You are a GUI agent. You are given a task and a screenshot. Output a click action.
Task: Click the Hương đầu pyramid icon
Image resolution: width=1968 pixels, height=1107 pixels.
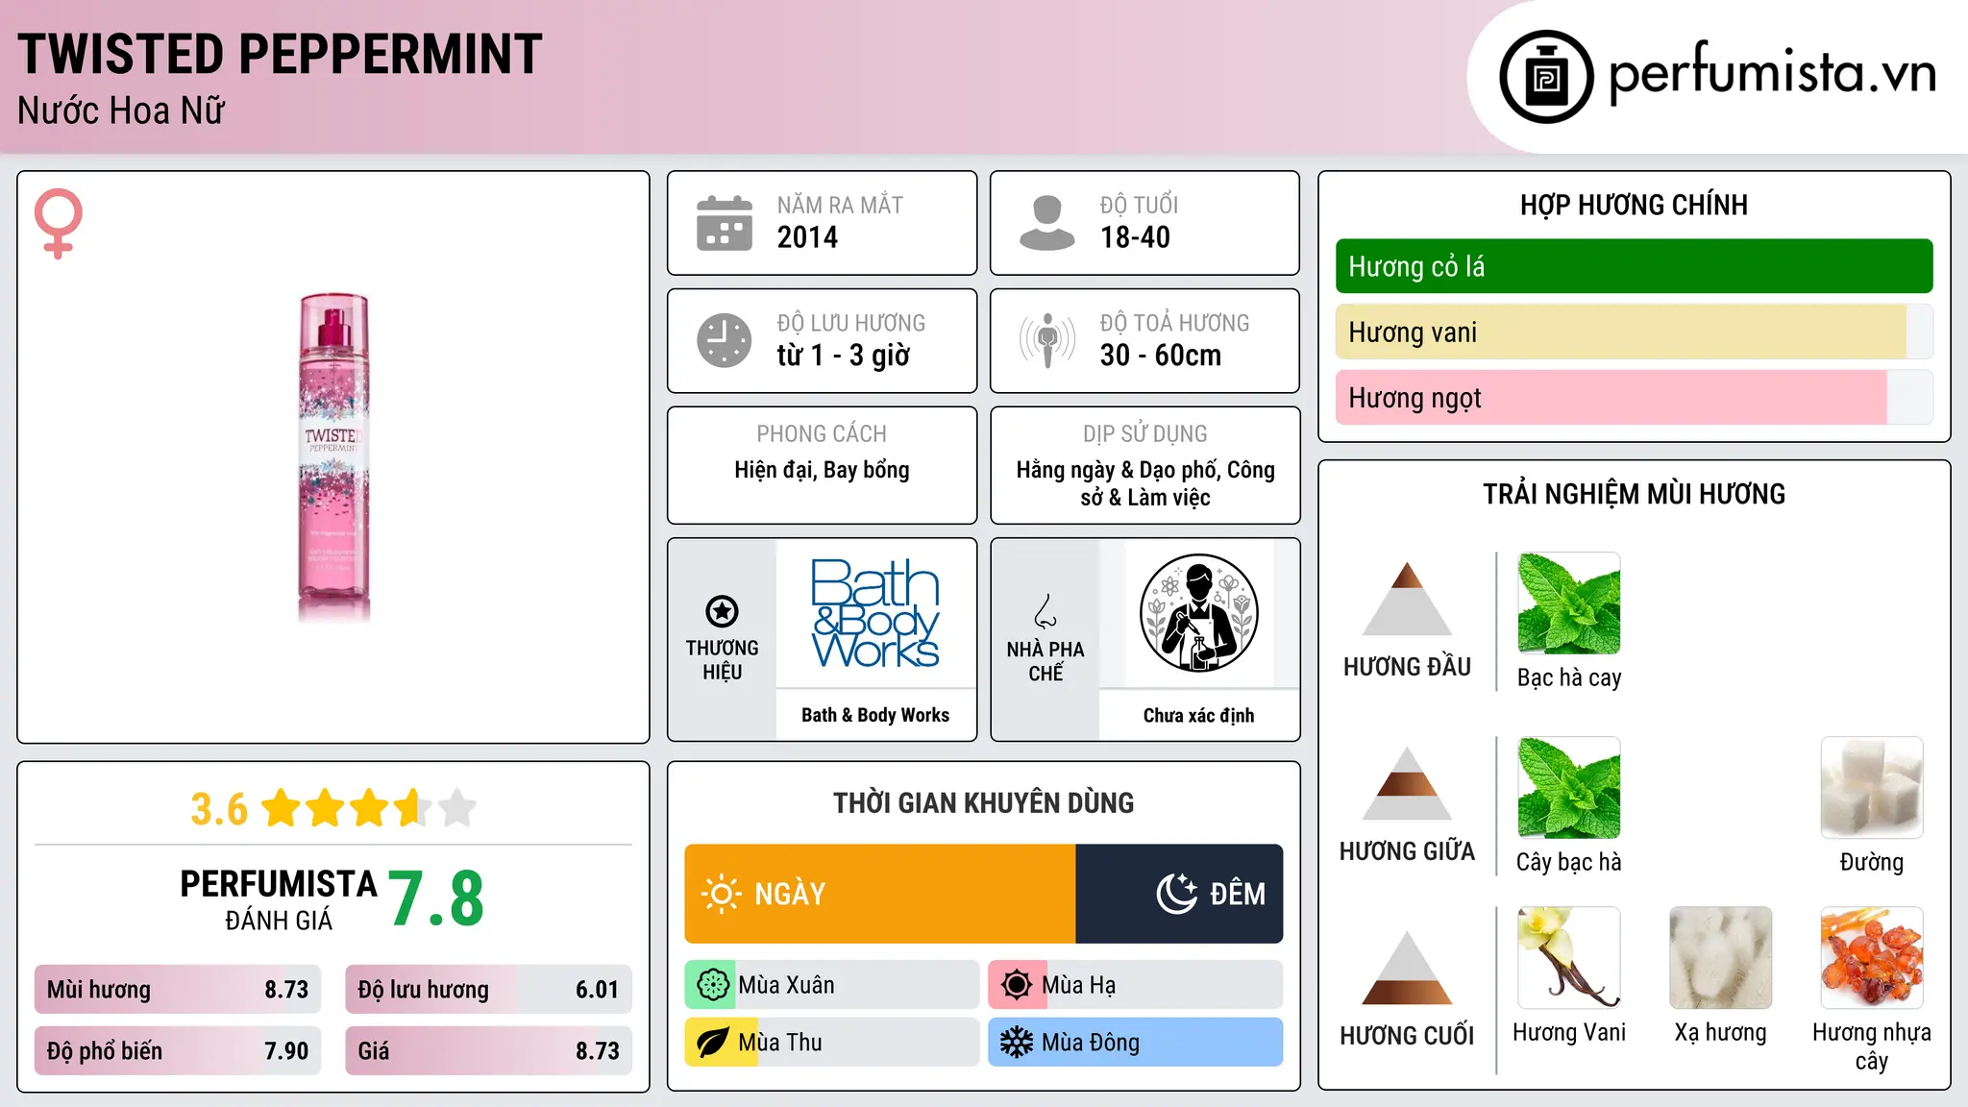(1407, 599)
